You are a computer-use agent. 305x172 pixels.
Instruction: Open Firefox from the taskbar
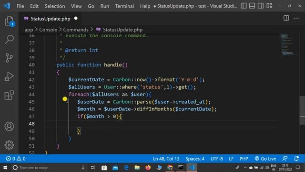148,168
